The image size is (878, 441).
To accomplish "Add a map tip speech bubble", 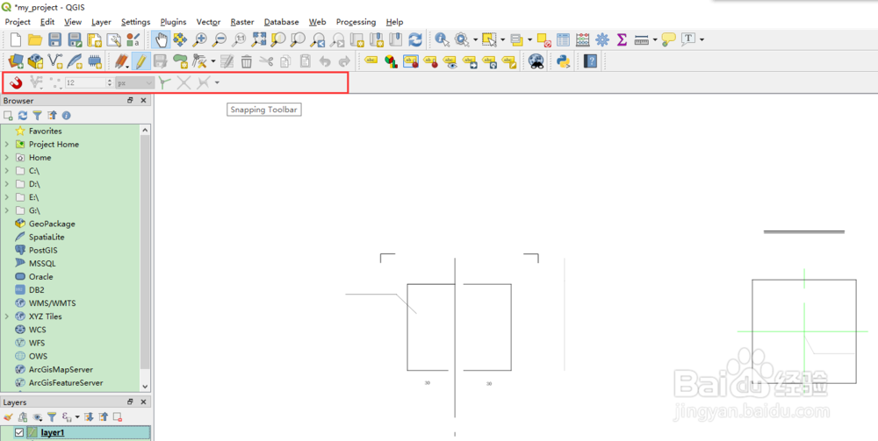I will point(668,39).
